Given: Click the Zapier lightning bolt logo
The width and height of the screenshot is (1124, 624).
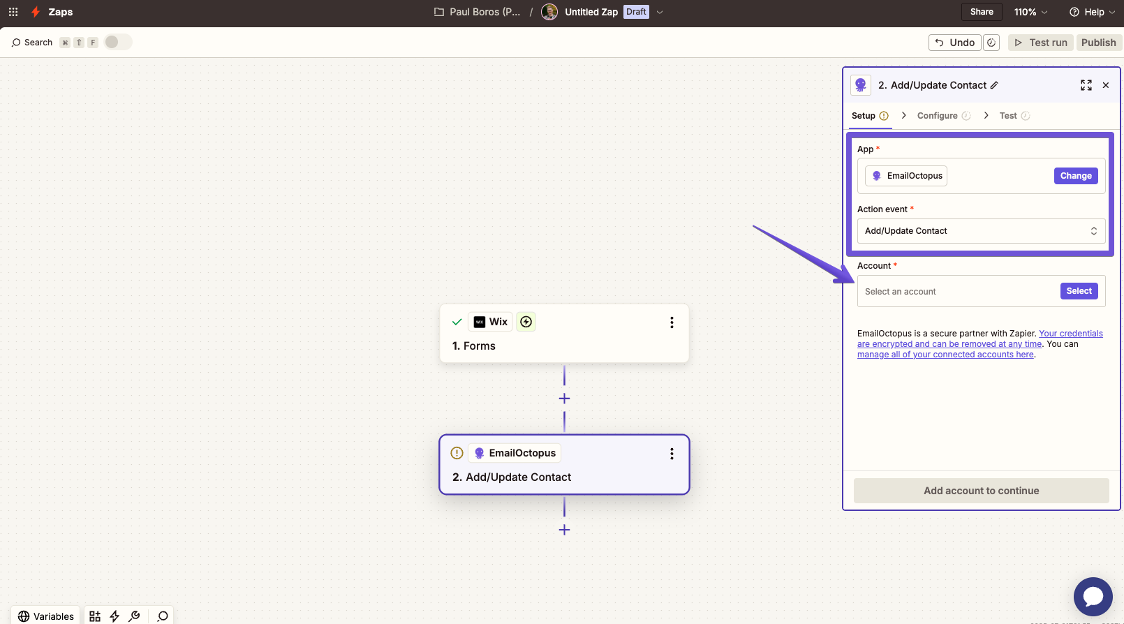Looking at the screenshot, I should pyautogui.click(x=36, y=12).
